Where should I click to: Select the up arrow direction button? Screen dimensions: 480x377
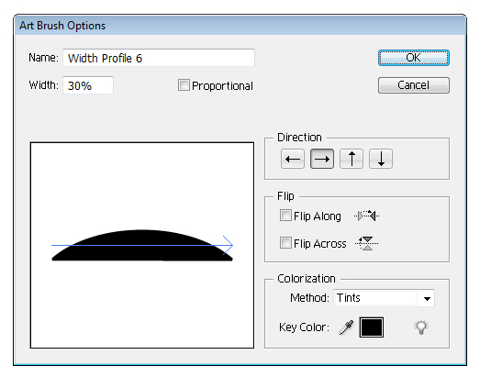(x=352, y=159)
